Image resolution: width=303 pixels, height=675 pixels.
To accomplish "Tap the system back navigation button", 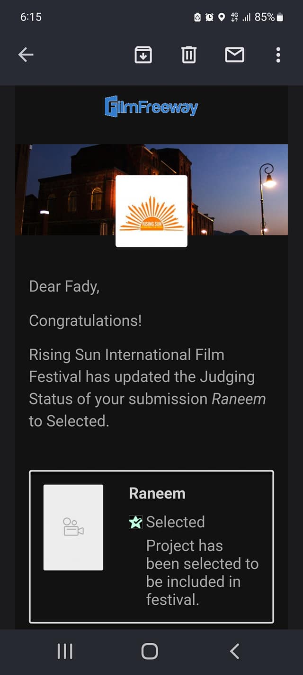I will (x=234, y=651).
